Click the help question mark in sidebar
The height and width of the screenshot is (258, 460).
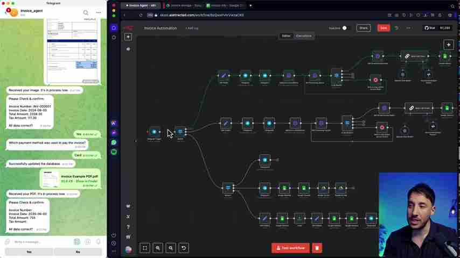128,226
